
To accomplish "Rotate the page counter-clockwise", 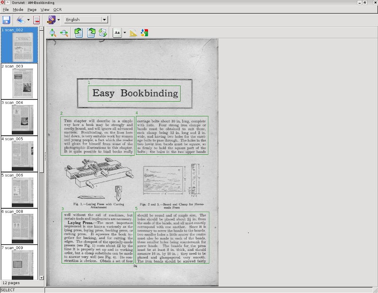I will 78,33.
